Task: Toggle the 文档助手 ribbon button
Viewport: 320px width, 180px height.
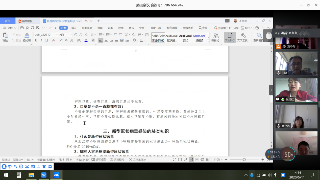Action: tap(230, 37)
